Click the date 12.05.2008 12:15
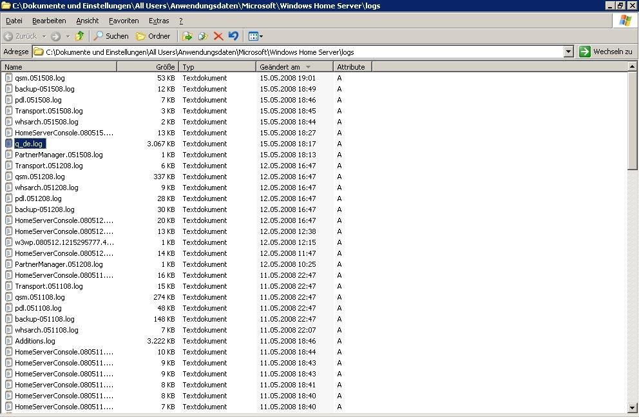639x417 pixels. (288, 242)
